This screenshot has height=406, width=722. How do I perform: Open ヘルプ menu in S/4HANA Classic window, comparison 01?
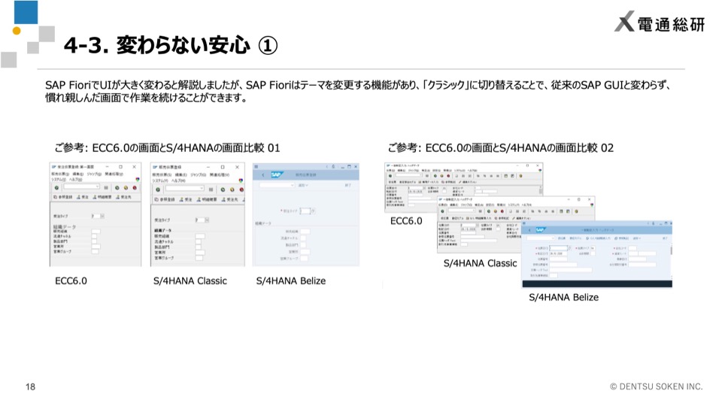click(179, 180)
